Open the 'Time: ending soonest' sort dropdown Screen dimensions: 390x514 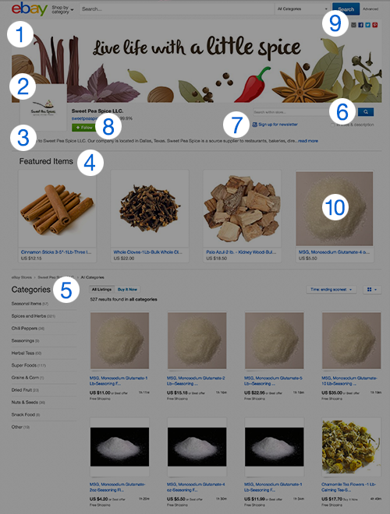(331, 290)
